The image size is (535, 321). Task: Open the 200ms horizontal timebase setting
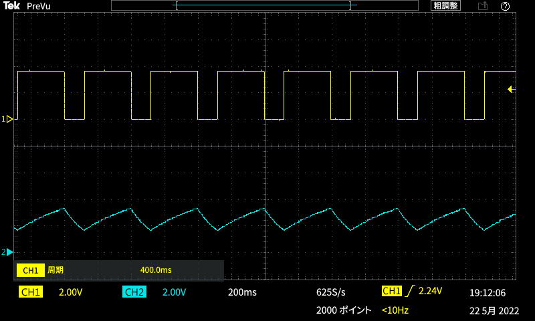[x=242, y=292]
